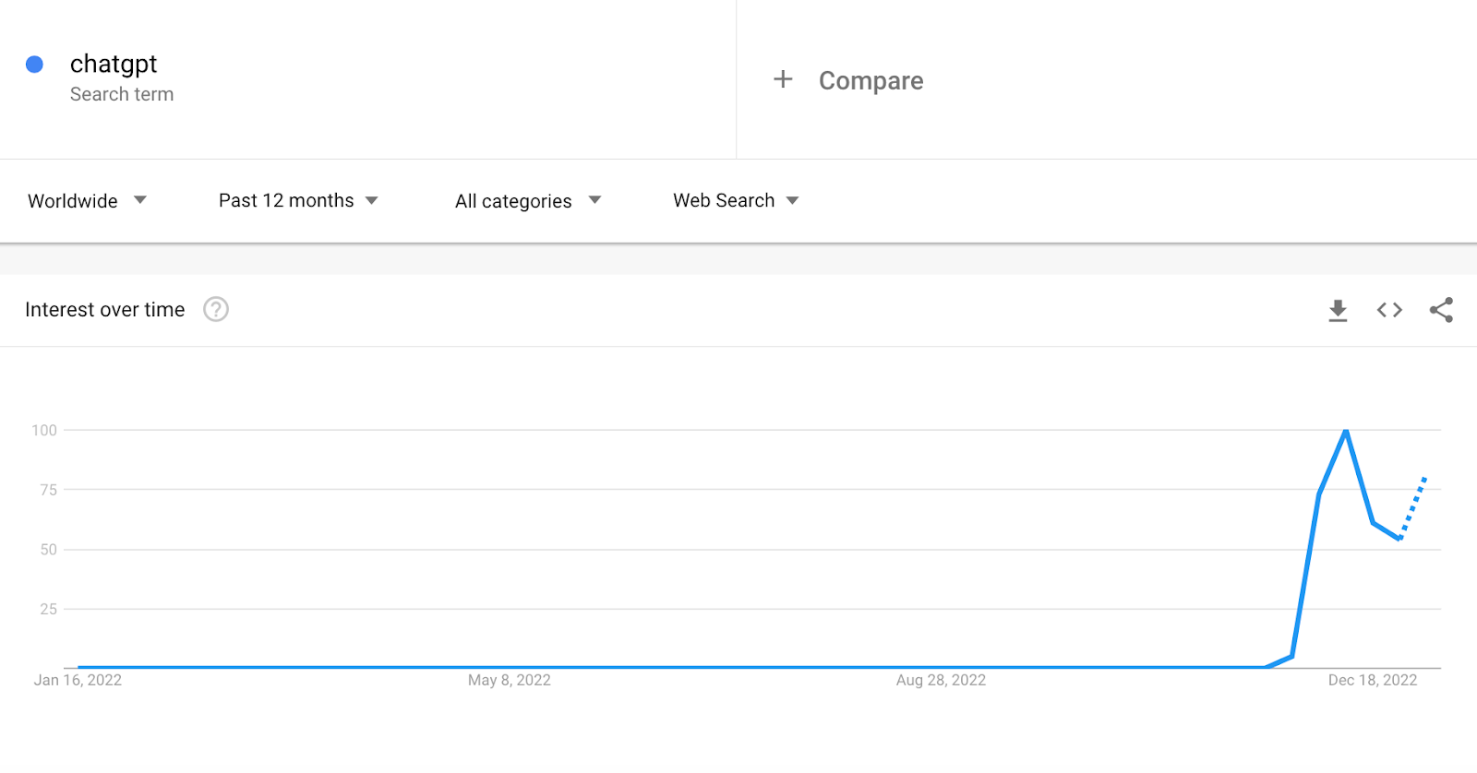Click the Jan 16, 2022 axis label
The image size is (1477, 773).
pos(78,680)
